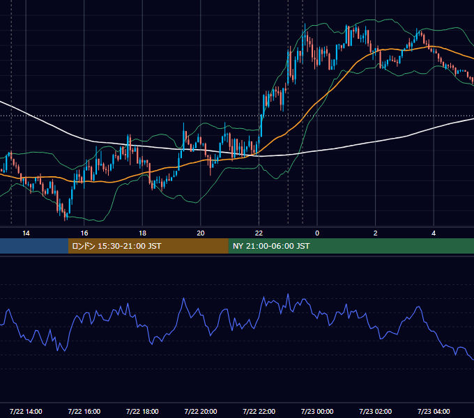
Task: Click the 20 hour label on price chart axis
Action: point(201,233)
